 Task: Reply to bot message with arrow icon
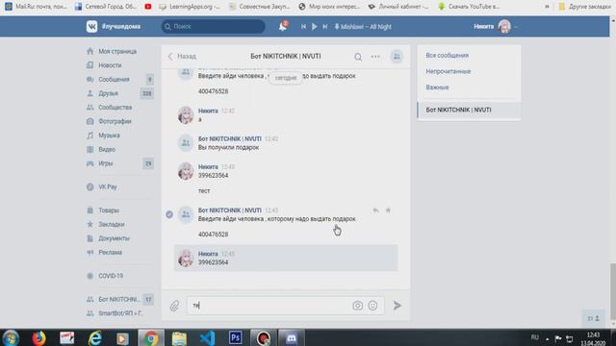pos(375,210)
